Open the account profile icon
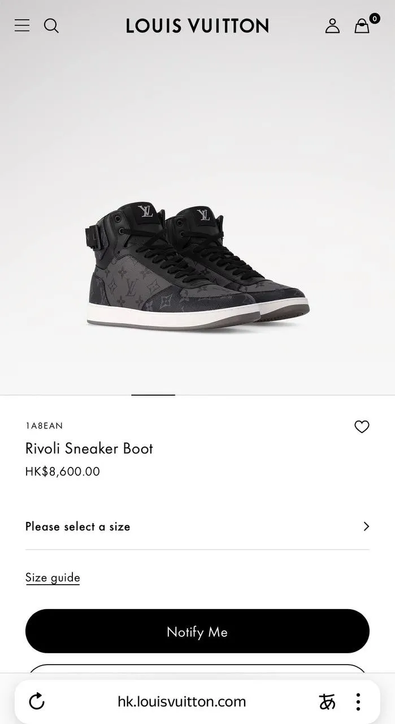395x724 pixels. pos(332,25)
